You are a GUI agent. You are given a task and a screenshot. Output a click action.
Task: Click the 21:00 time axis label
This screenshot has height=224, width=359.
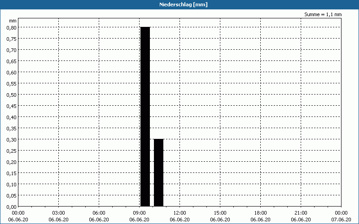301,213
